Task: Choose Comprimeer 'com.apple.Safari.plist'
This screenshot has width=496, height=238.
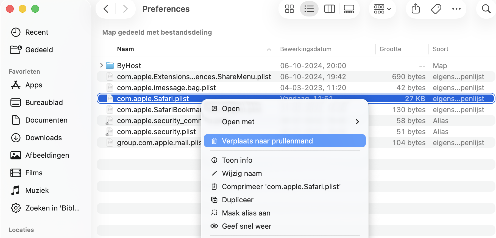Action: pyautogui.click(x=285, y=187)
